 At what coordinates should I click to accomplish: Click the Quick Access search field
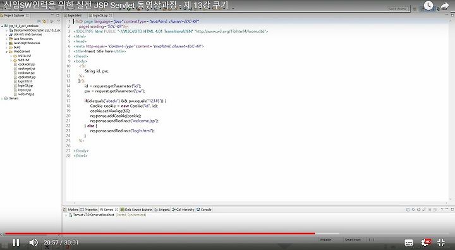click(398, 9)
